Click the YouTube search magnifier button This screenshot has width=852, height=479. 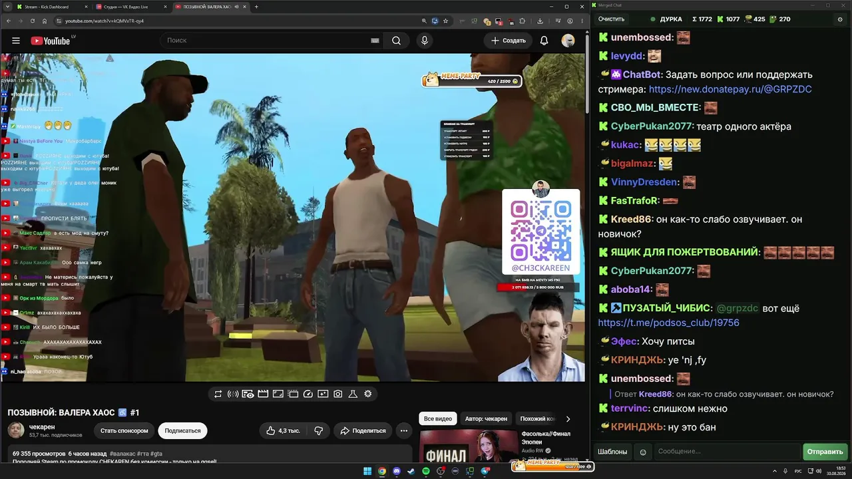396,41
